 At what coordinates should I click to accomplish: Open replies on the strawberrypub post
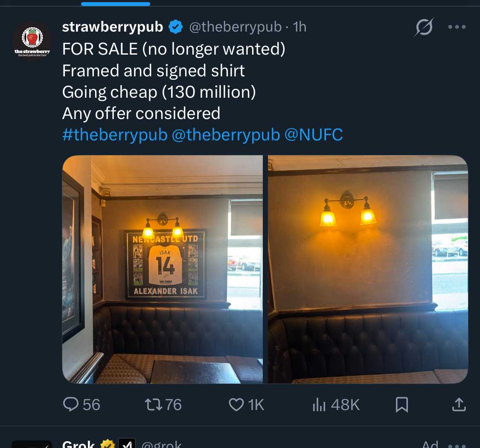pyautogui.click(x=81, y=404)
